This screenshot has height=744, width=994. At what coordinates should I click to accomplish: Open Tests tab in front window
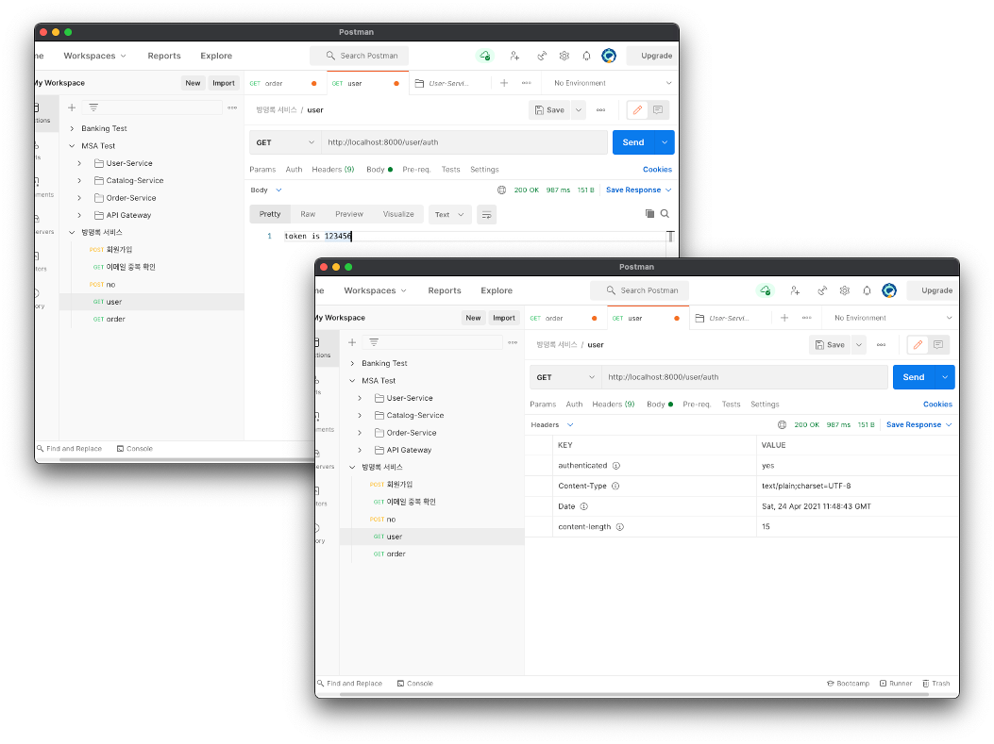731,405
